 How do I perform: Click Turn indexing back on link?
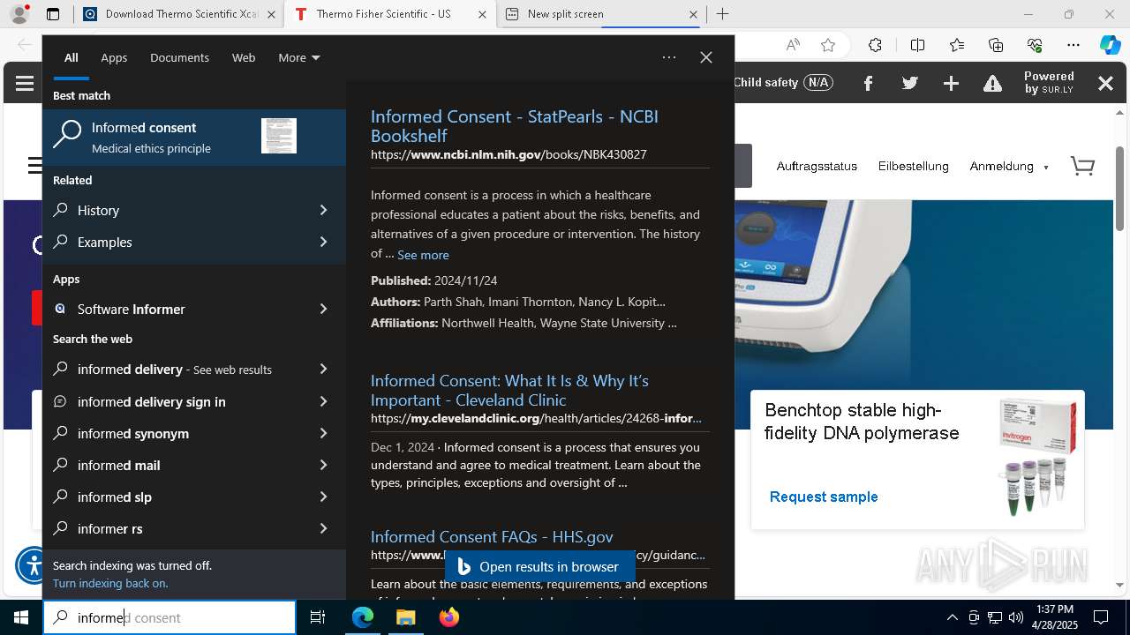(110, 583)
